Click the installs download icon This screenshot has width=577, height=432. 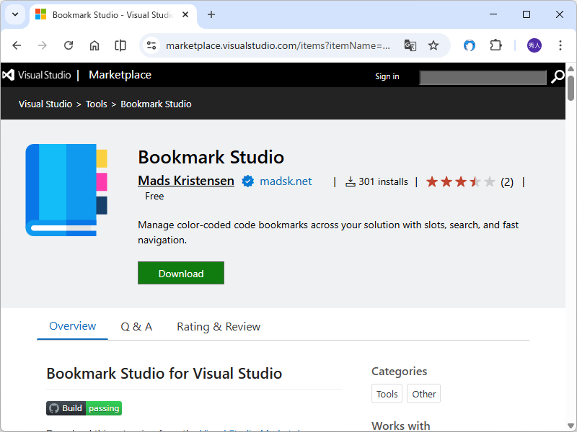click(x=351, y=181)
